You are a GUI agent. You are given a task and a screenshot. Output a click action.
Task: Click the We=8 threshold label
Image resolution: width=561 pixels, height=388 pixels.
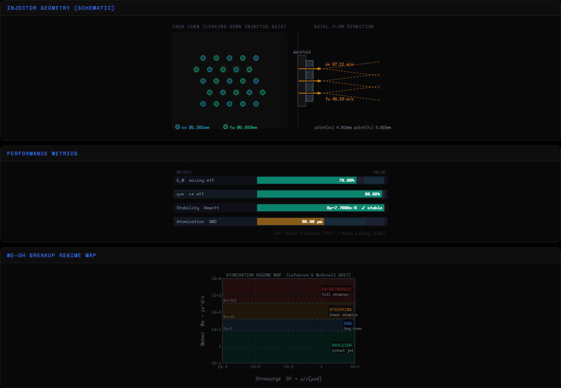coord(228,328)
